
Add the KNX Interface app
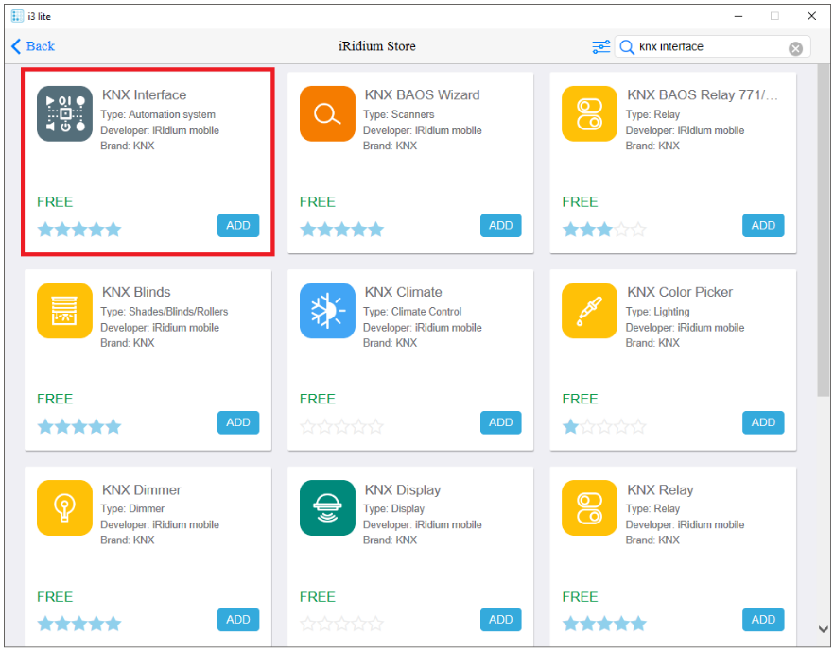coord(238,225)
